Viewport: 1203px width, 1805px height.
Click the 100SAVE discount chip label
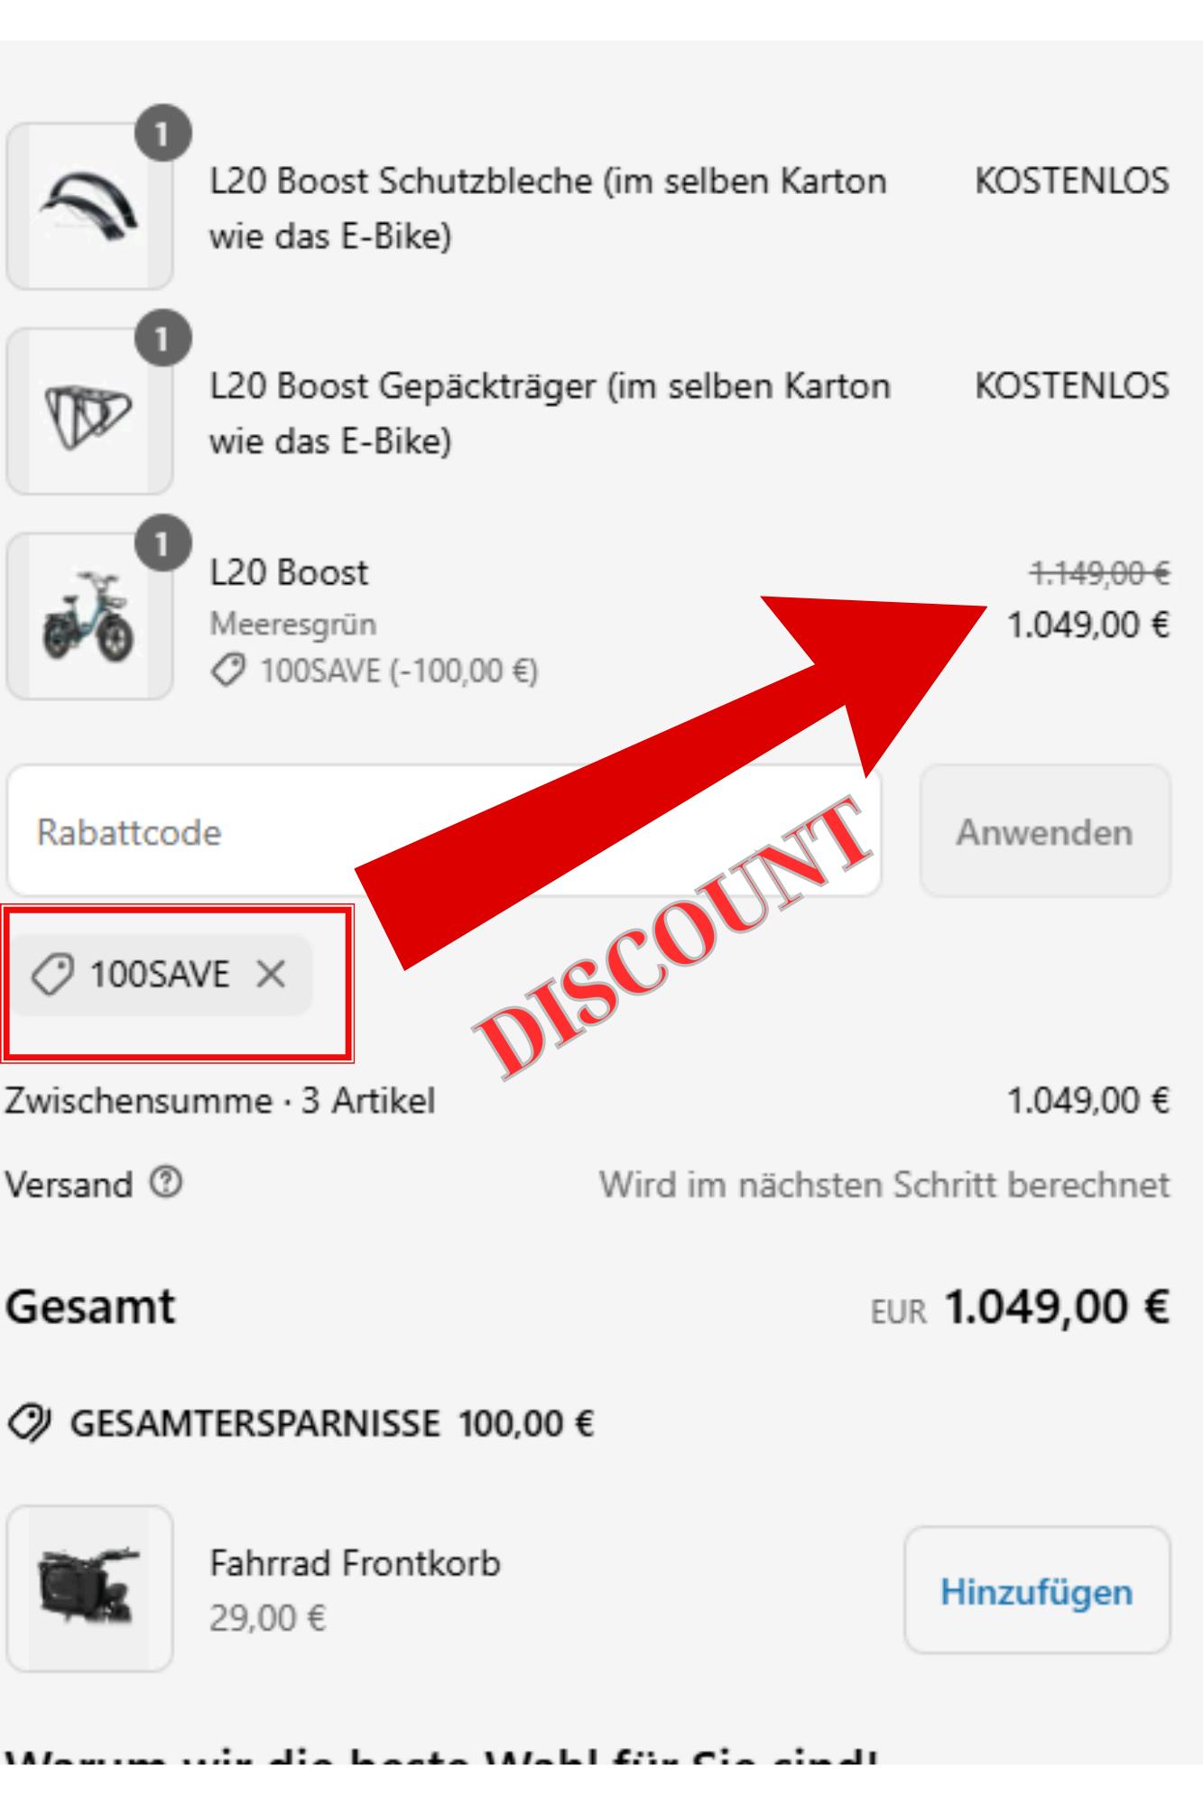click(x=160, y=975)
